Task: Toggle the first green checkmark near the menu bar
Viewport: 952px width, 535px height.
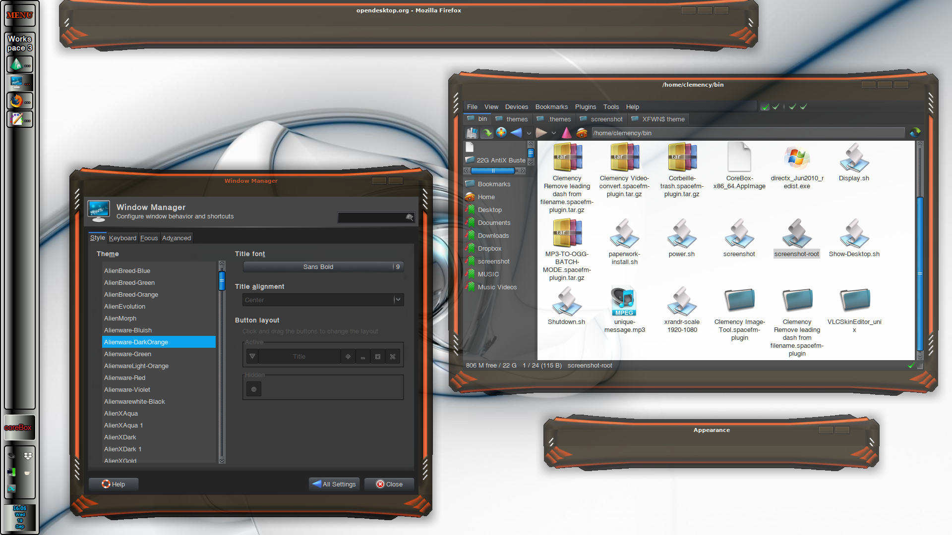Action: pos(765,106)
